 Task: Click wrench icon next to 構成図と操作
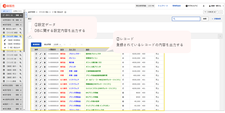pyautogui.click(x=20, y=29)
